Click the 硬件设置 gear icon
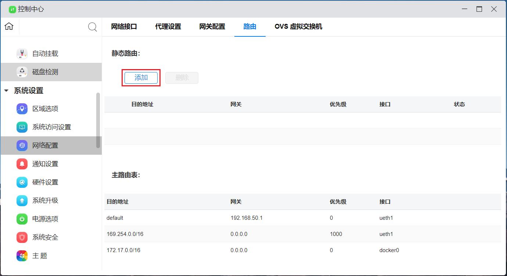The image size is (507, 276). coord(22,182)
